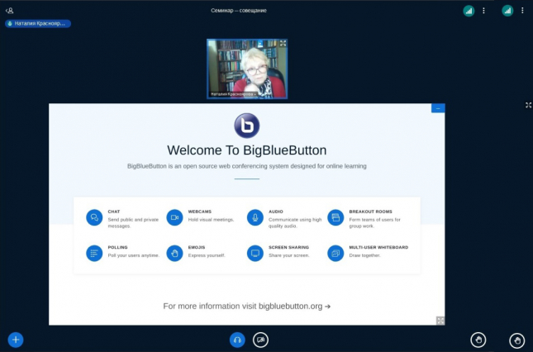Toggle the headphones audio button

(x=237, y=340)
